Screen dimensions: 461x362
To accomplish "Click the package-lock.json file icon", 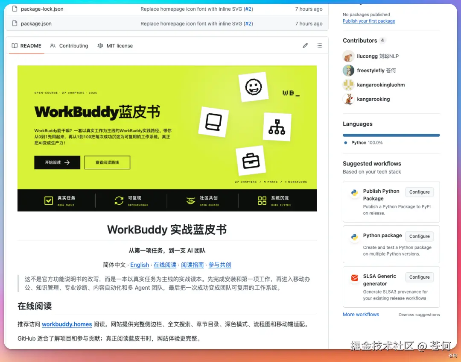I will point(15,9).
